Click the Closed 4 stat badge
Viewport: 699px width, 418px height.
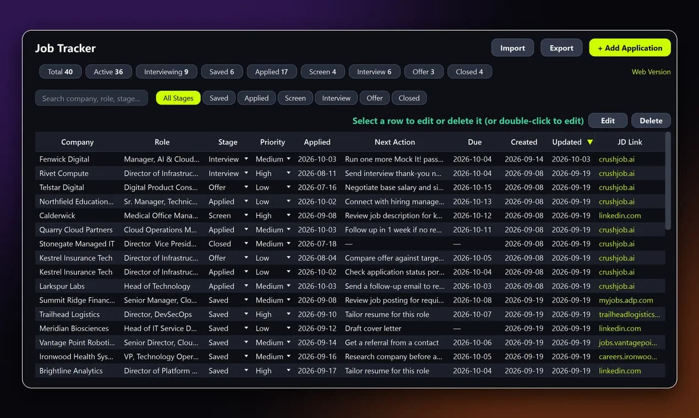pyautogui.click(x=469, y=71)
